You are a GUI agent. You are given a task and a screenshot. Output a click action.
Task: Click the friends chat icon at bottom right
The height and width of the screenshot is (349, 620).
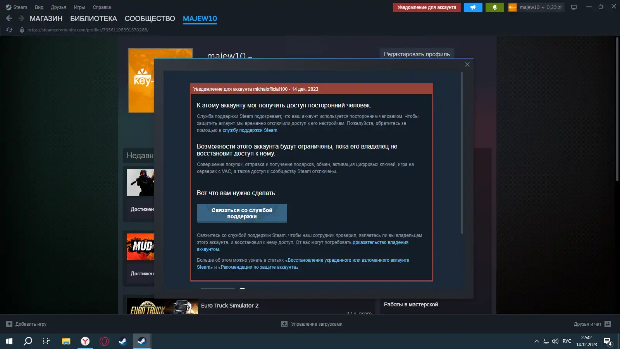tap(608, 324)
